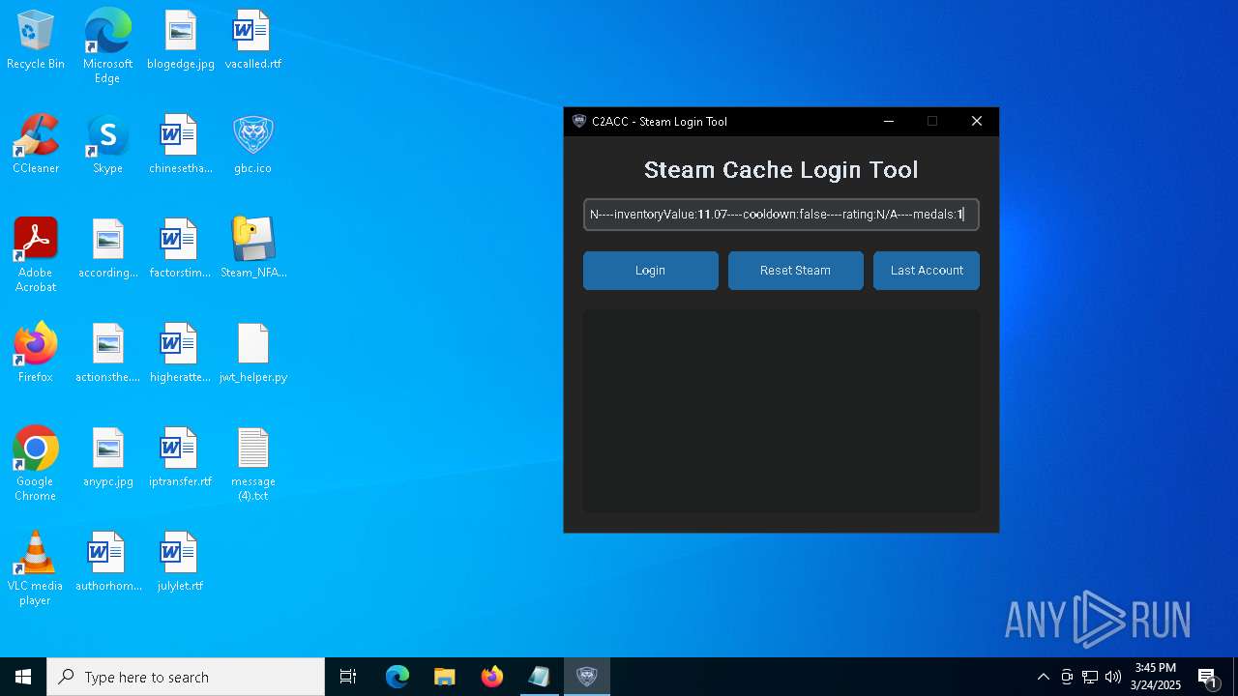The width and height of the screenshot is (1238, 696).
Task: Select the gbc.ico file icon
Action: [252, 145]
